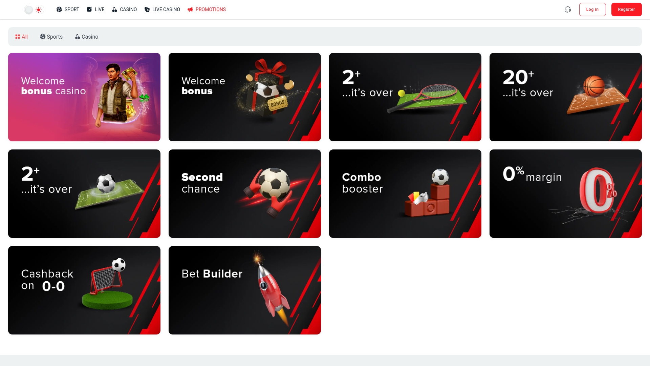Go to the Casino section in the header
Screen dimensions: 650x366
tap(124, 9)
